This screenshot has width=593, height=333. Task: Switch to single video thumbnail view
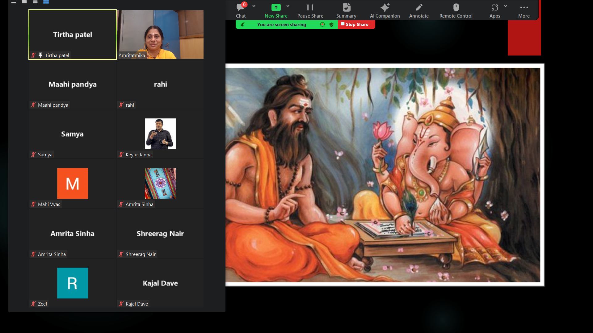(x=24, y=2)
